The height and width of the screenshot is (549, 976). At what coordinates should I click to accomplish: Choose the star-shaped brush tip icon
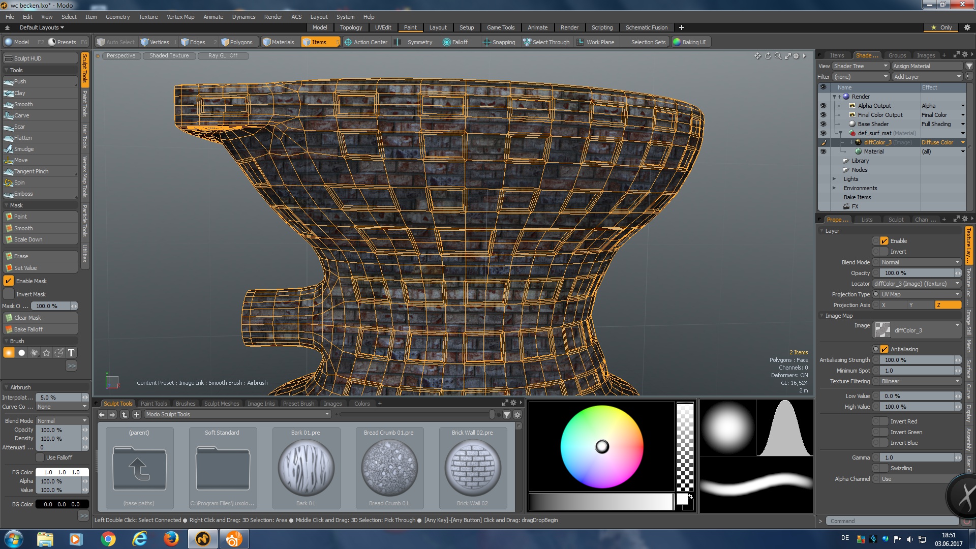click(x=46, y=353)
